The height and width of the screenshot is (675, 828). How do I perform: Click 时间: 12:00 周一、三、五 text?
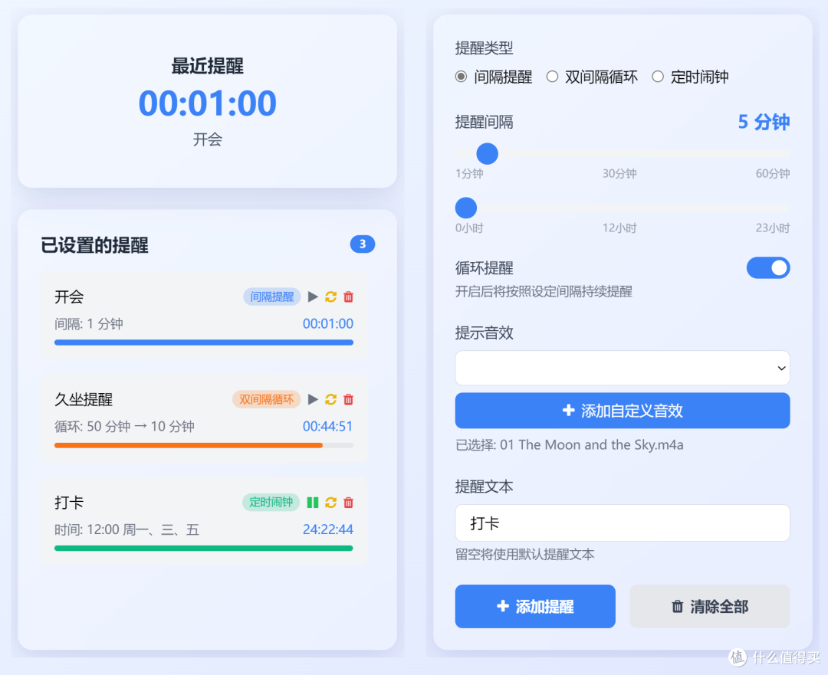pos(127,529)
